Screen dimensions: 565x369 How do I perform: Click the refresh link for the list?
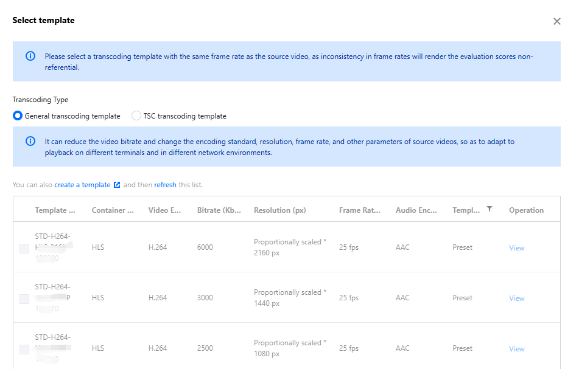(x=165, y=185)
